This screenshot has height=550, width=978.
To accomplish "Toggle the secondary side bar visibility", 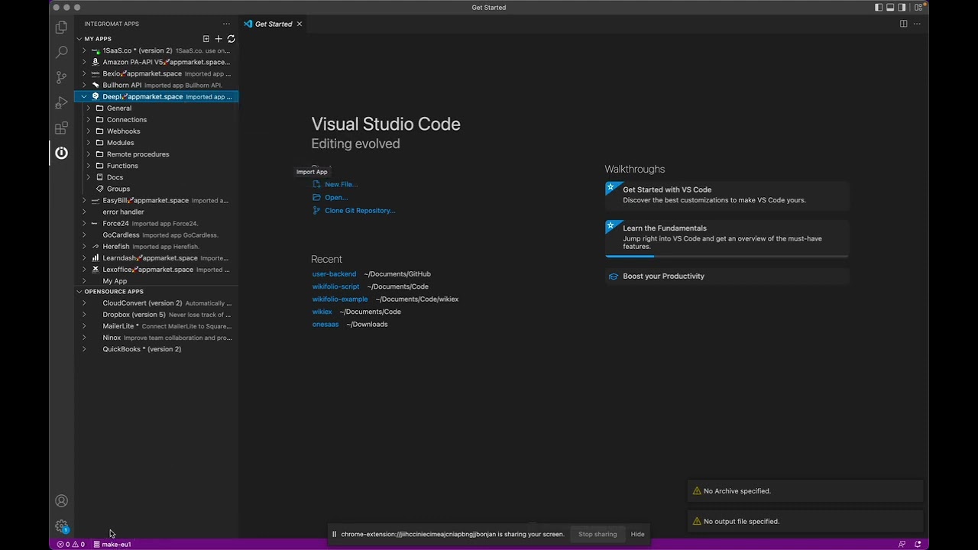I will tap(902, 8).
